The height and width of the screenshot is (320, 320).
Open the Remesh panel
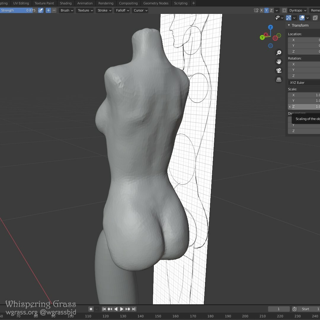click(x=314, y=10)
